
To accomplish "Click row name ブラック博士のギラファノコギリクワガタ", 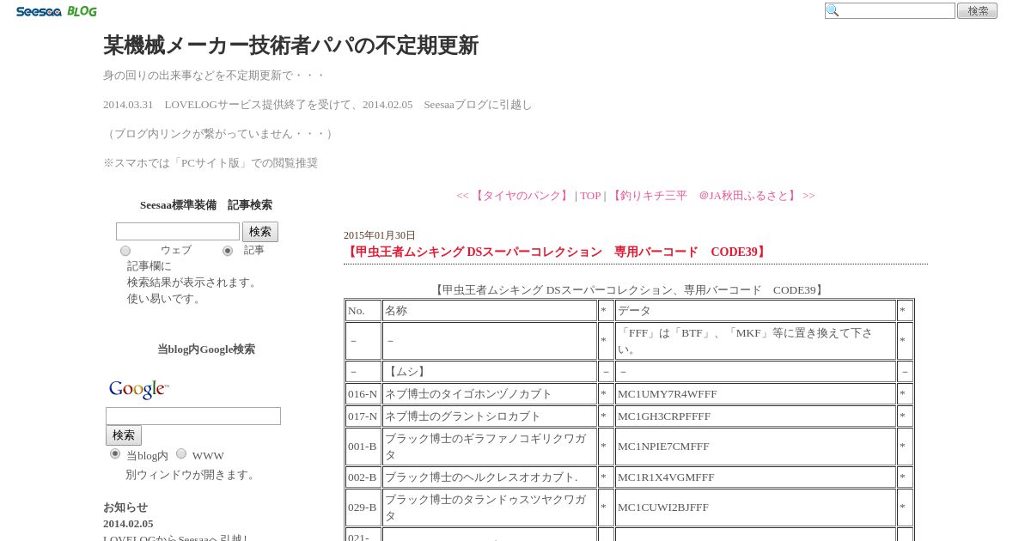I will tap(490, 447).
